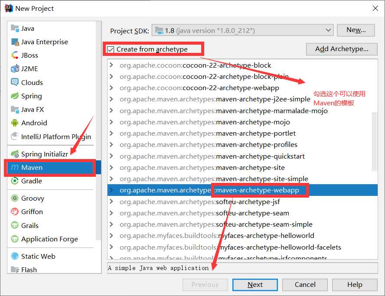Viewport: 385px width, 296px height.
Task: Click the Grails icon
Action: click(x=15, y=225)
